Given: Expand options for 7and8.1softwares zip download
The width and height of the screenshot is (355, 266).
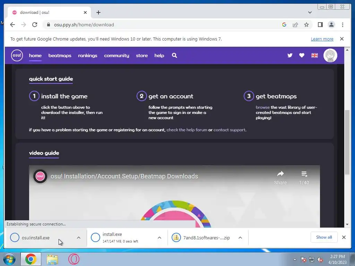Looking at the screenshot, I should pos(240,238).
